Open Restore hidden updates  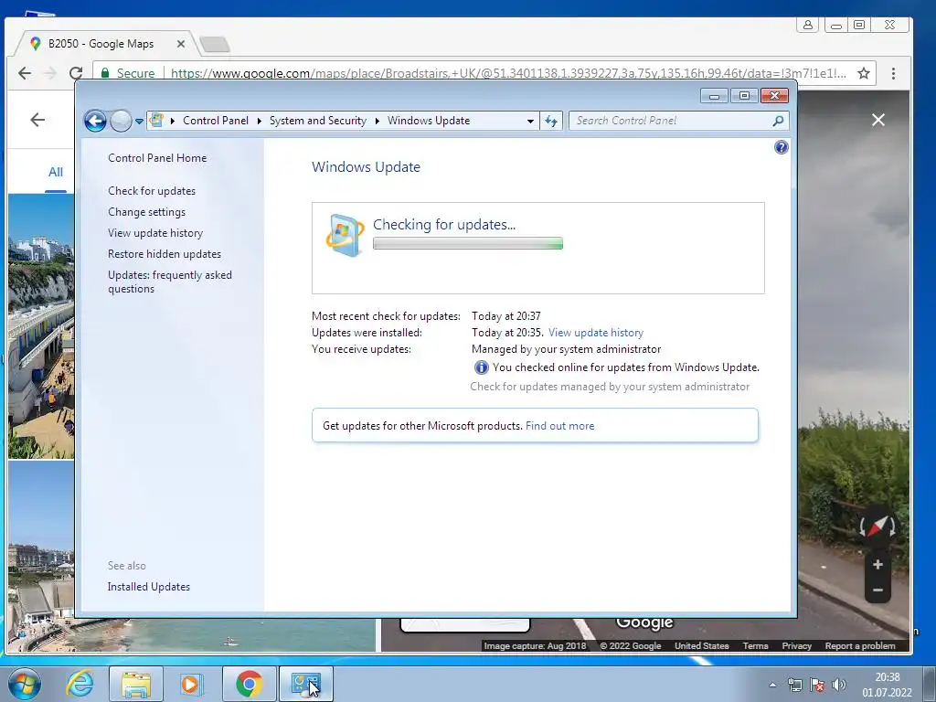point(165,254)
